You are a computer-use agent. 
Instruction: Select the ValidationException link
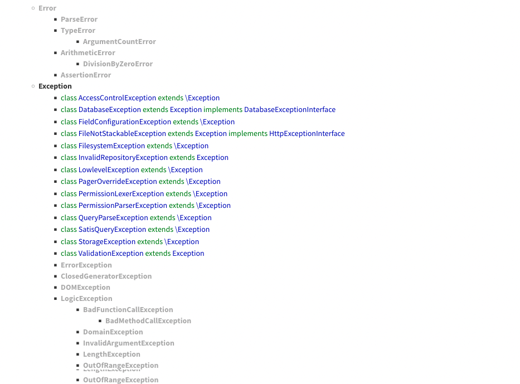tap(111, 254)
